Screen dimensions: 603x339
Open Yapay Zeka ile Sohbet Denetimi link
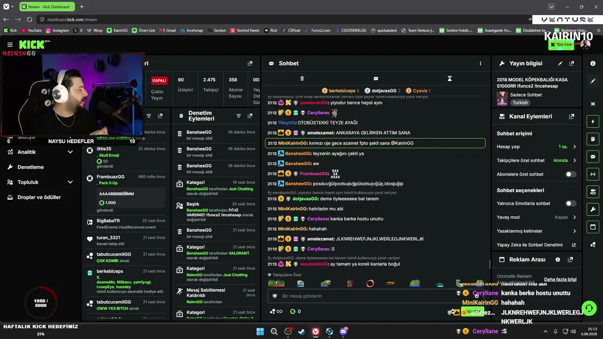click(x=537, y=245)
